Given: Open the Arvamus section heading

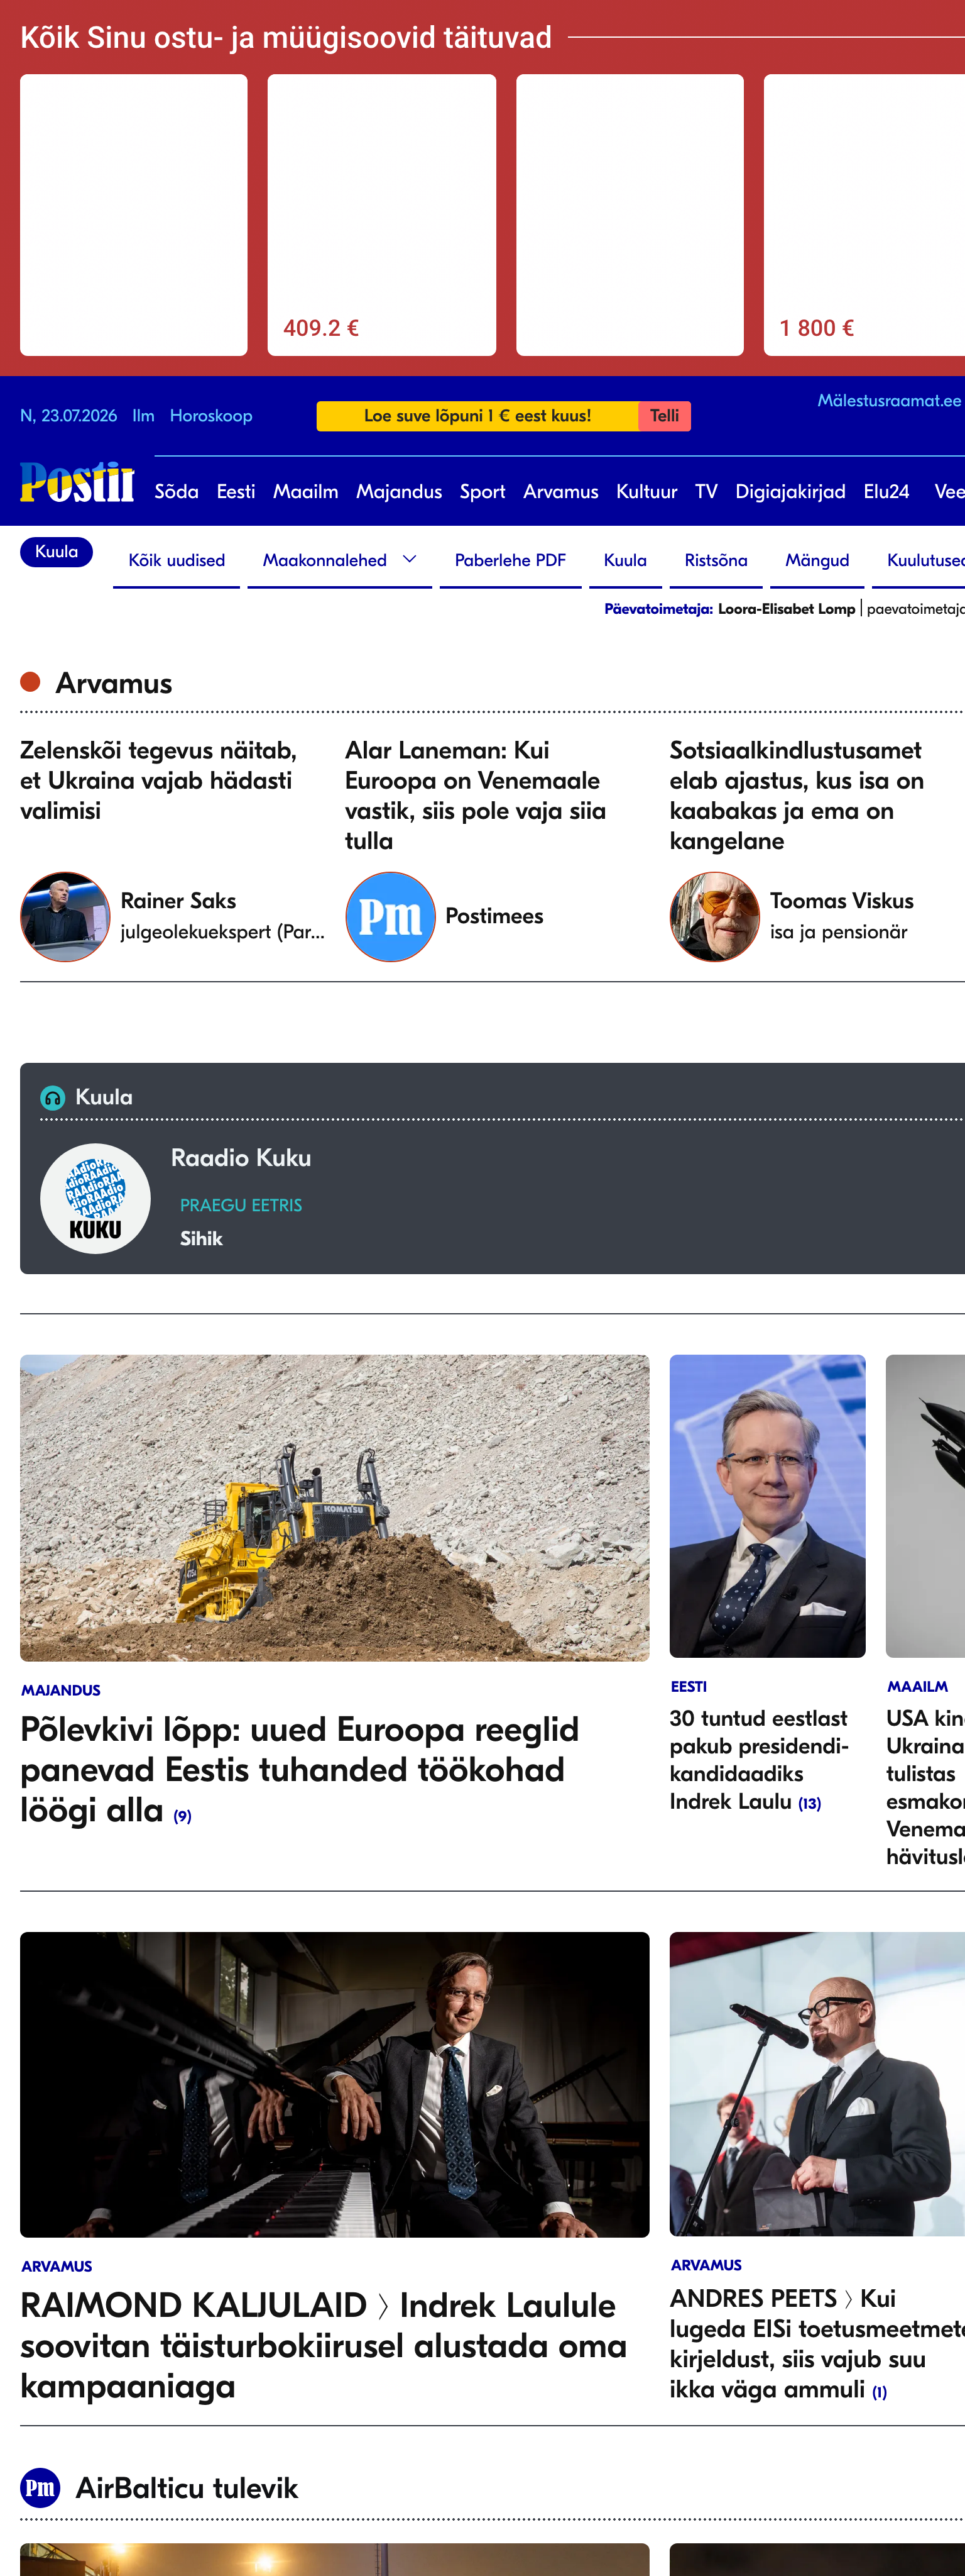Looking at the screenshot, I should point(114,683).
